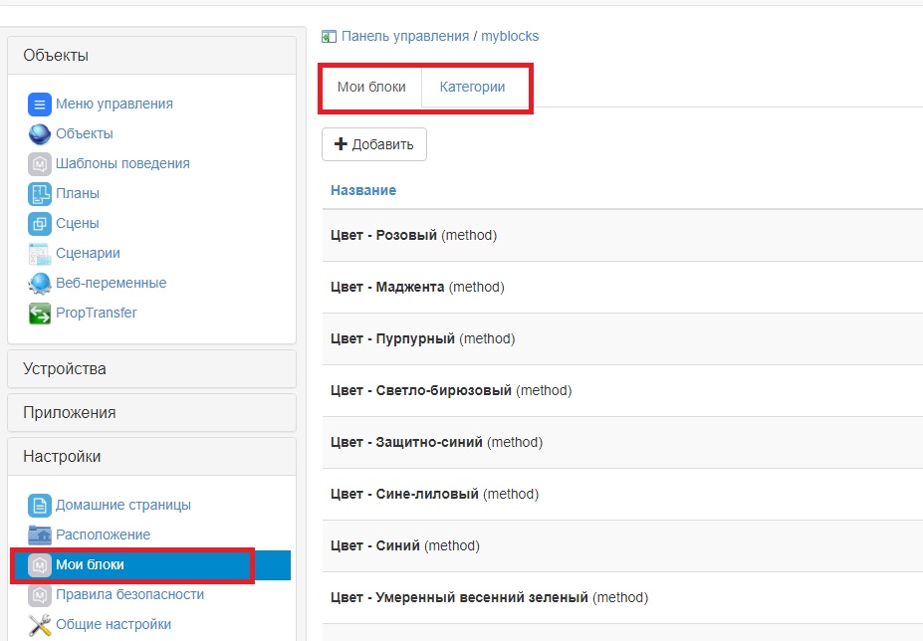Image resolution: width=923 pixels, height=641 pixels.
Task: Sort by the Название column header
Action: pos(363,190)
